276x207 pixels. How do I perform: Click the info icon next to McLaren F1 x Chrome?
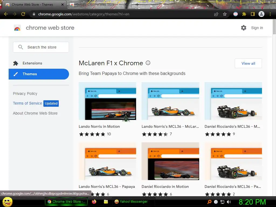(148, 63)
